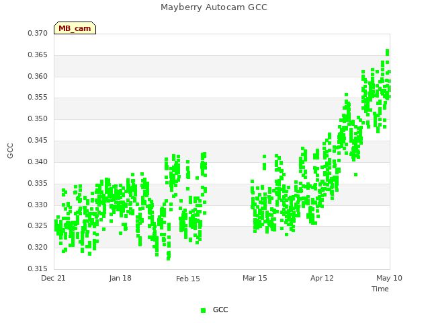Click the 0.340 y-axis value

[38, 161]
